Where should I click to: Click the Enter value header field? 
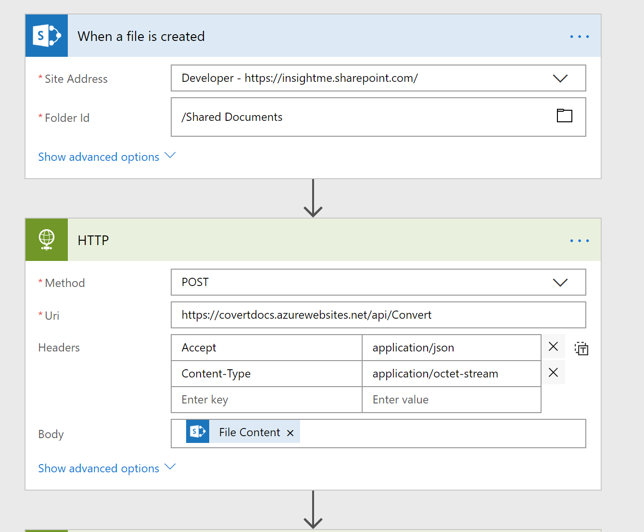point(451,400)
